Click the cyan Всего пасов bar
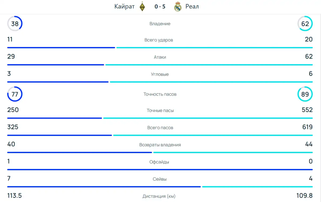Image resolution: width=321 pixels, height=202 pixels. (213, 135)
